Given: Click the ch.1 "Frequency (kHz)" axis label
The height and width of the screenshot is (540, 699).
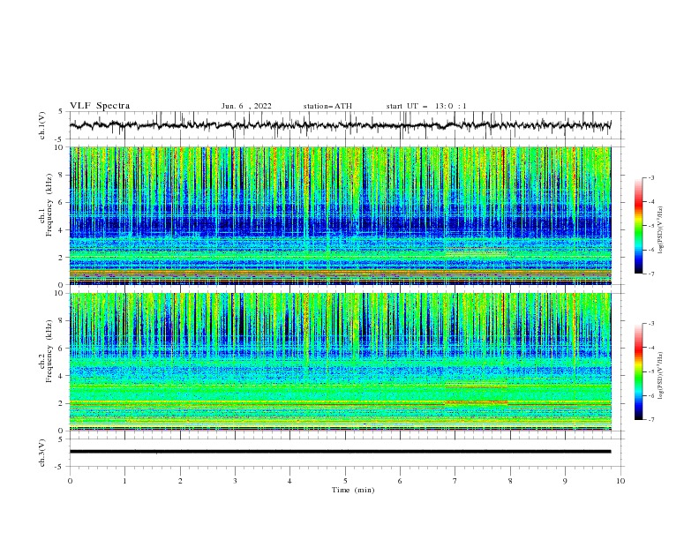Looking at the screenshot, I should point(49,206).
